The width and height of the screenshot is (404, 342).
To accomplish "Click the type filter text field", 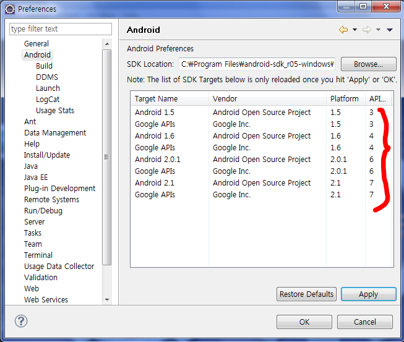I will (x=61, y=29).
